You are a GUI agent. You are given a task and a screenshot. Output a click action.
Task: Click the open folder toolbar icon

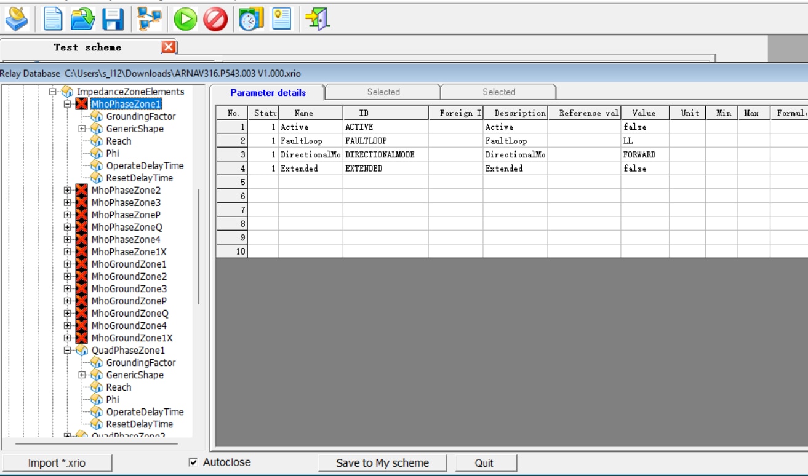tap(82, 18)
